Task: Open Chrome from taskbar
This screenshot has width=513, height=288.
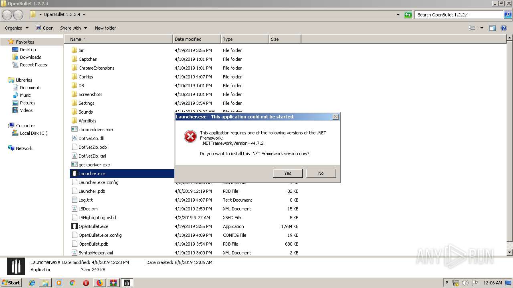Action: (x=73, y=283)
